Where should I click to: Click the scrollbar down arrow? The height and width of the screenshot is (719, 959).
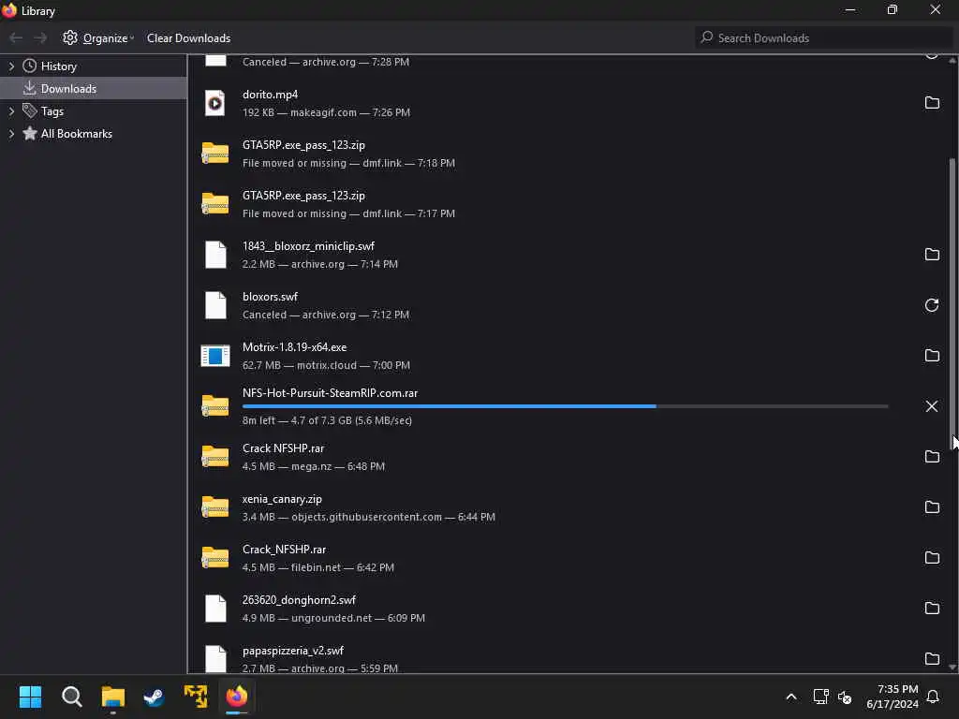click(x=952, y=667)
